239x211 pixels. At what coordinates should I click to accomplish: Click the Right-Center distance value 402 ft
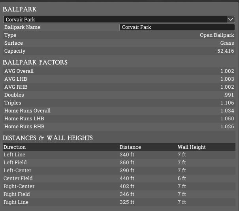click(x=127, y=186)
